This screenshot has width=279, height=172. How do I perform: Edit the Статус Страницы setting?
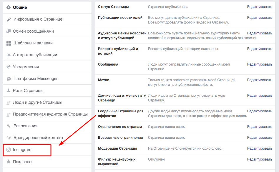[260, 7]
